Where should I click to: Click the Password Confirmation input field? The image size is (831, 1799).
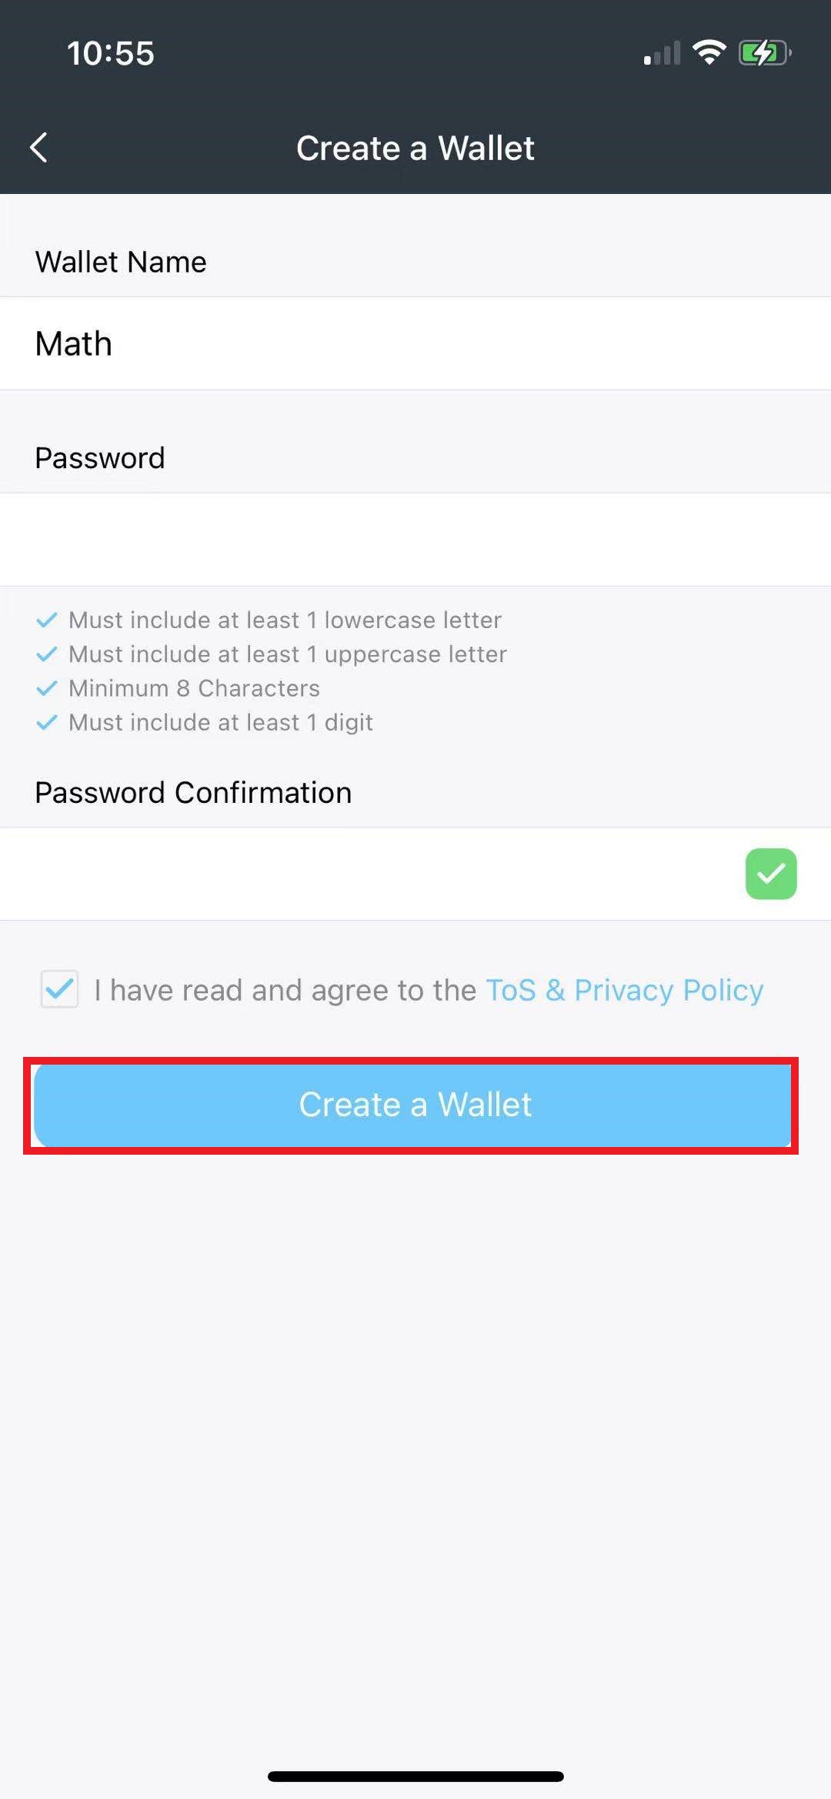click(369, 874)
